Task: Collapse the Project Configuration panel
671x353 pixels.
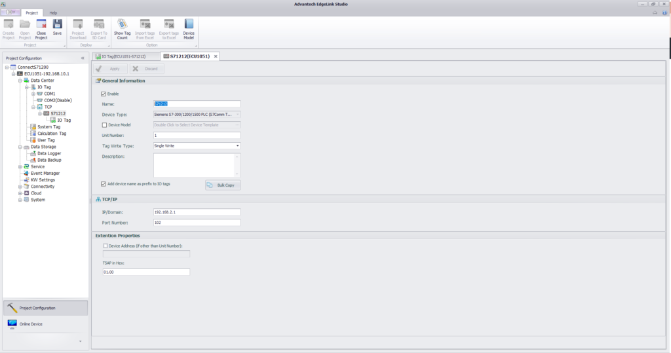Action: click(83, 58)
